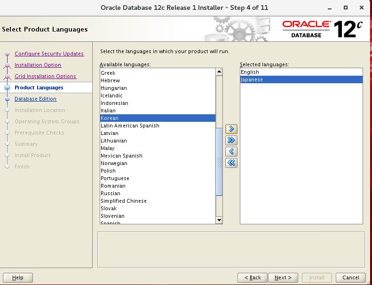Click the scroll up arrow of Available languages

(219, 71)
